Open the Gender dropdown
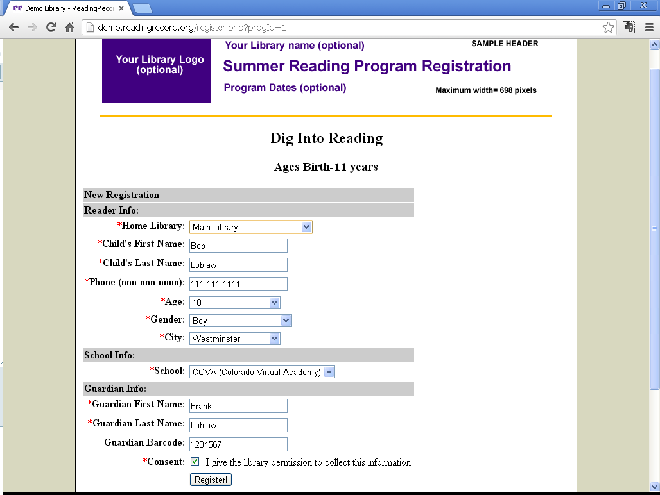Screen dimensions: 660x495 pyautogui.click(x=240, y=321)
